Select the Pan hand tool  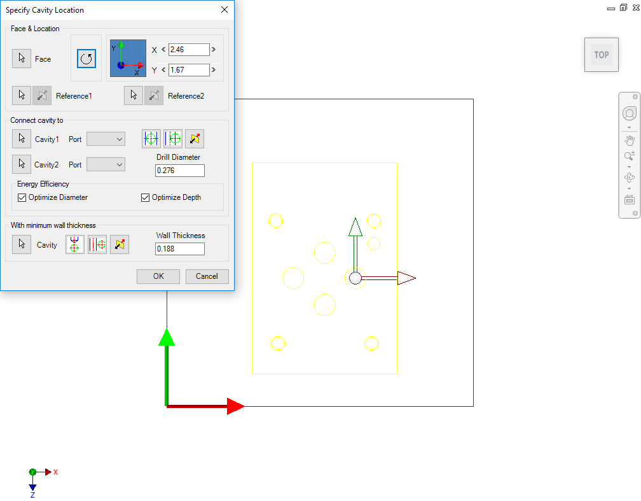630,140
